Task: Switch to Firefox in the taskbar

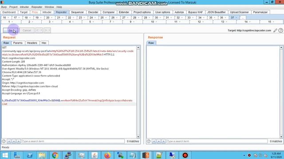Action: coord(107,155)
